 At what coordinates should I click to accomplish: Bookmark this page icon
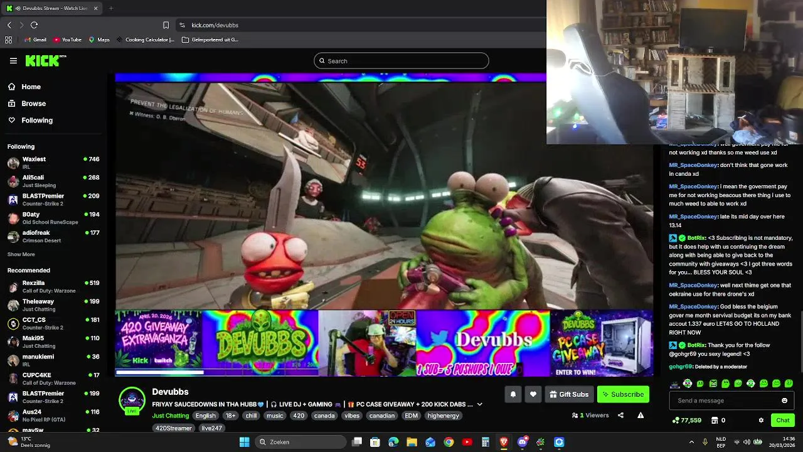point(166,25)
